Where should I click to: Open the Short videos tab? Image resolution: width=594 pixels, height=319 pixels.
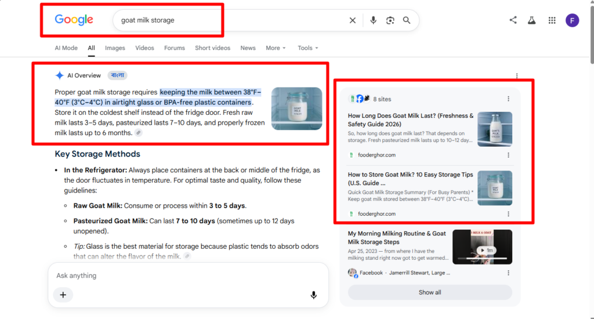[x=212, y=48]
